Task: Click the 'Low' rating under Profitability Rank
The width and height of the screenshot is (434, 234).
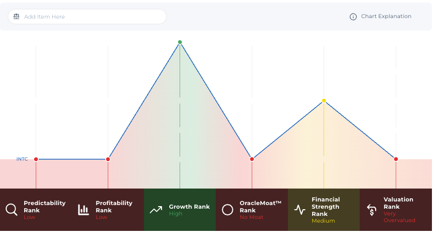Action: click(x=101, y=217)
